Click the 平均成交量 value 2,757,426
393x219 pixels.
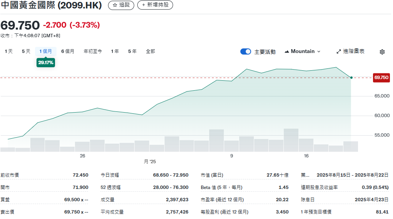click(177, 212)
